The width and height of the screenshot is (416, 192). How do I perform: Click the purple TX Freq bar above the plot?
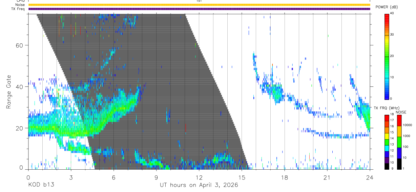(199, 9)
